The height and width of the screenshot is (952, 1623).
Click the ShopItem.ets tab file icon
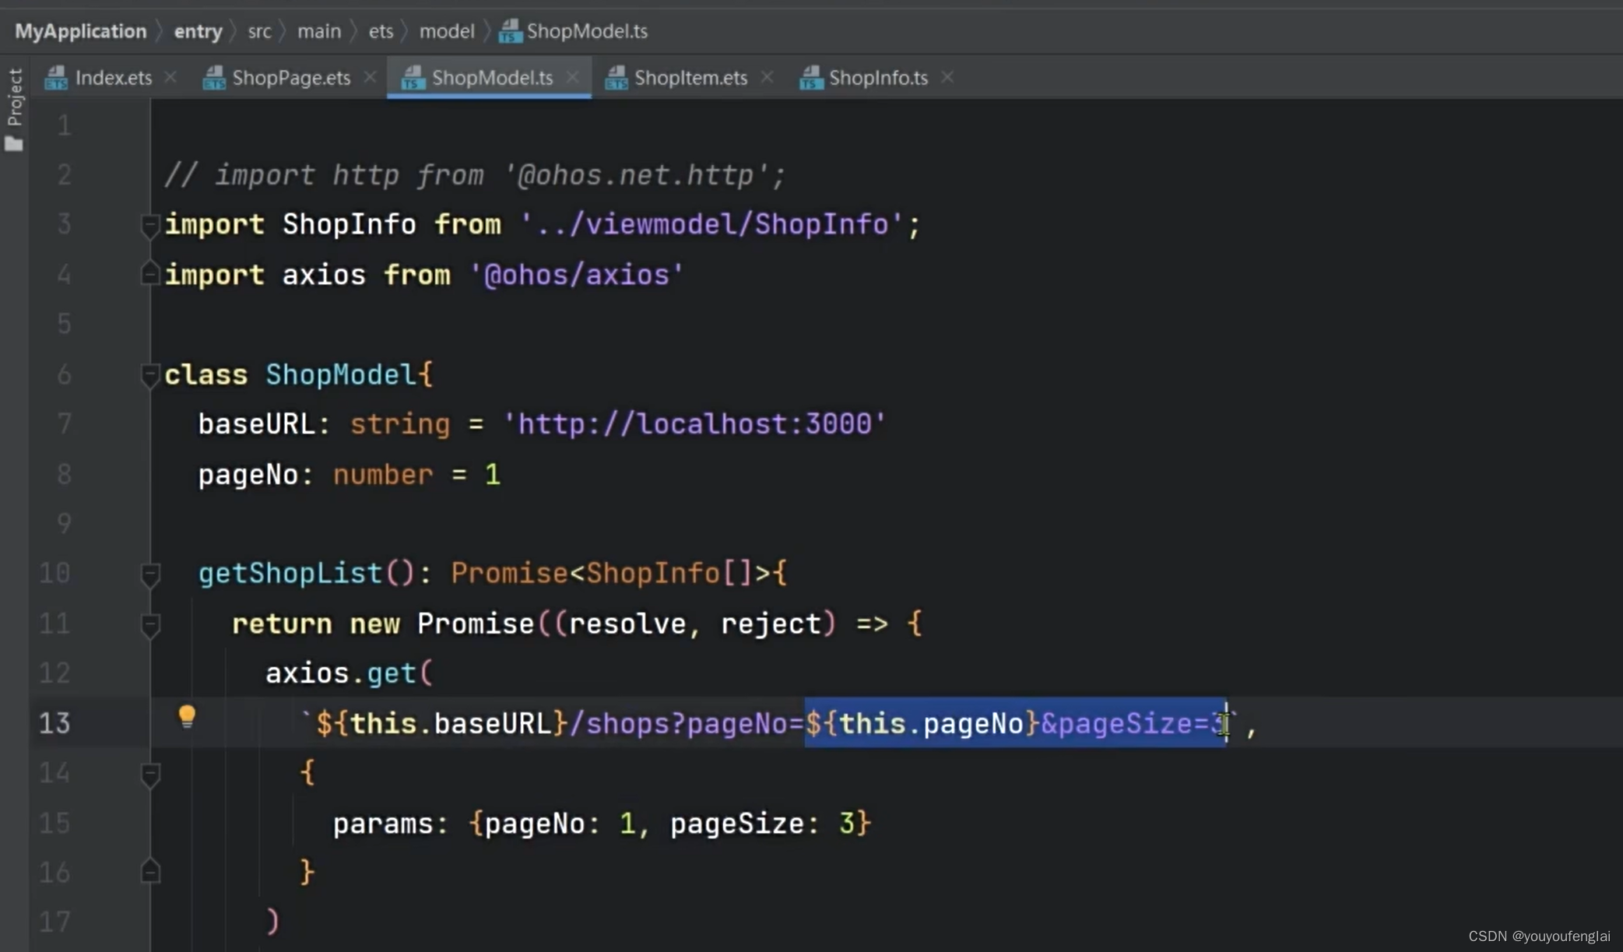(x=616, y=78)
